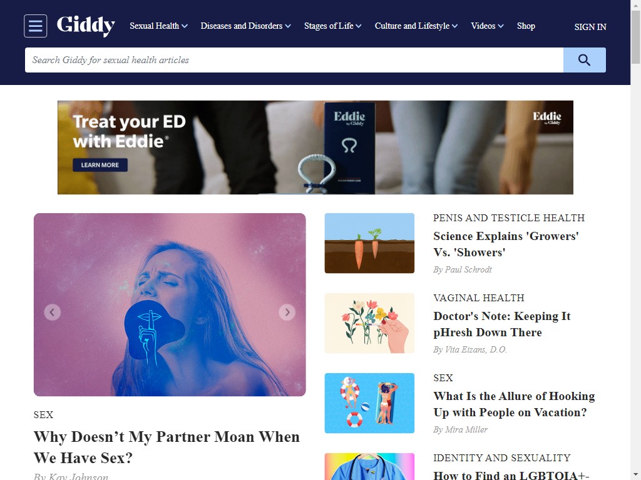The height and width of the screenshot is (480, 641).
Task: Open 'Science Explains Growers Vs. Showers' article
Action: 506,244
